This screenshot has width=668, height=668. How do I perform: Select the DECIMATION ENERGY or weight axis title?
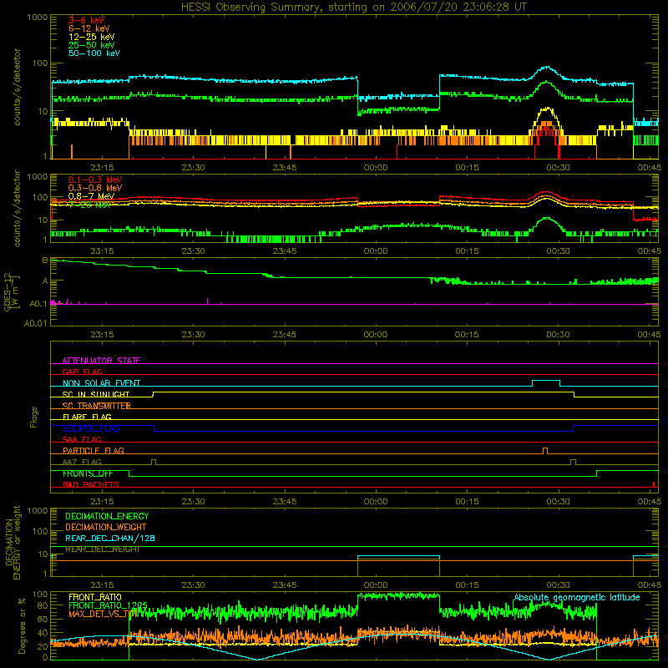[13, 542]
